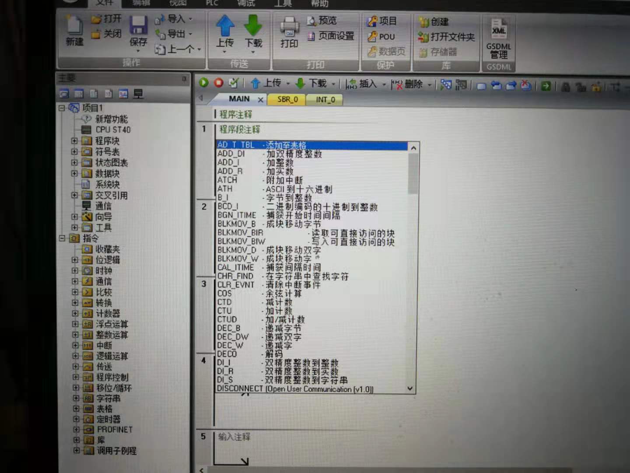Click the green RUN icon in editor toolbar
This screenshot has height=473, width=630.
click(203, 82)
